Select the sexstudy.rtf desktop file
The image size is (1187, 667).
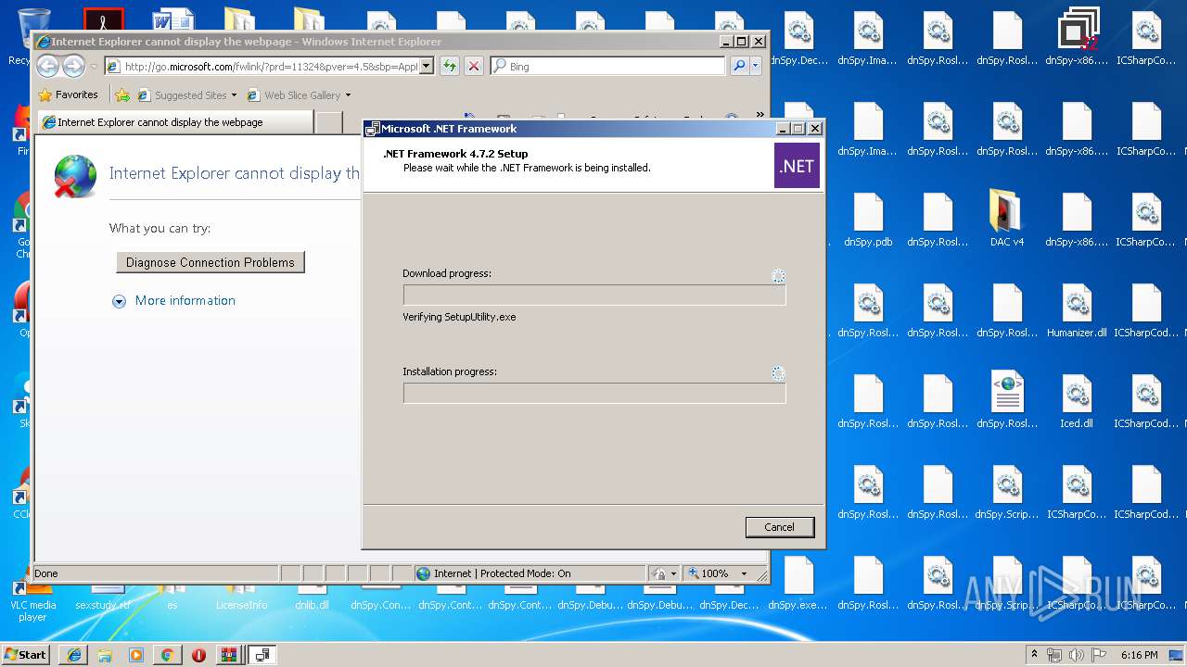click(103, 598)
